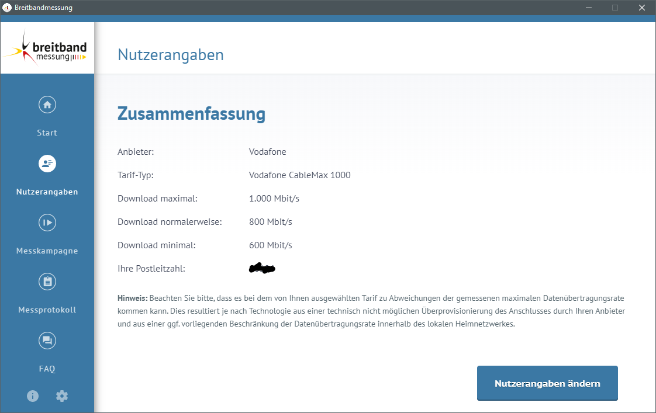Screen dimensions: 656x413
Task: Click the Download minimal label
Action: [157, 245]
